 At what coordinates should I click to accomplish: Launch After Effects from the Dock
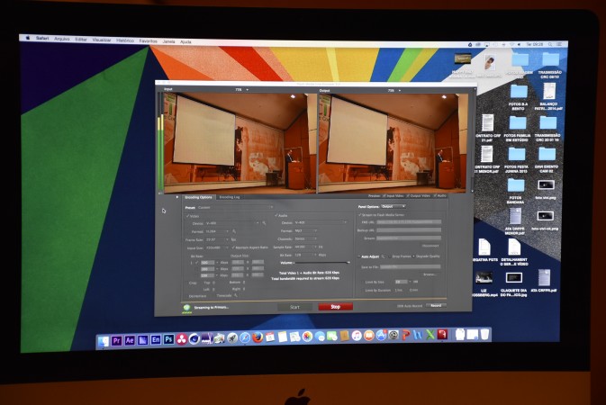130,340
